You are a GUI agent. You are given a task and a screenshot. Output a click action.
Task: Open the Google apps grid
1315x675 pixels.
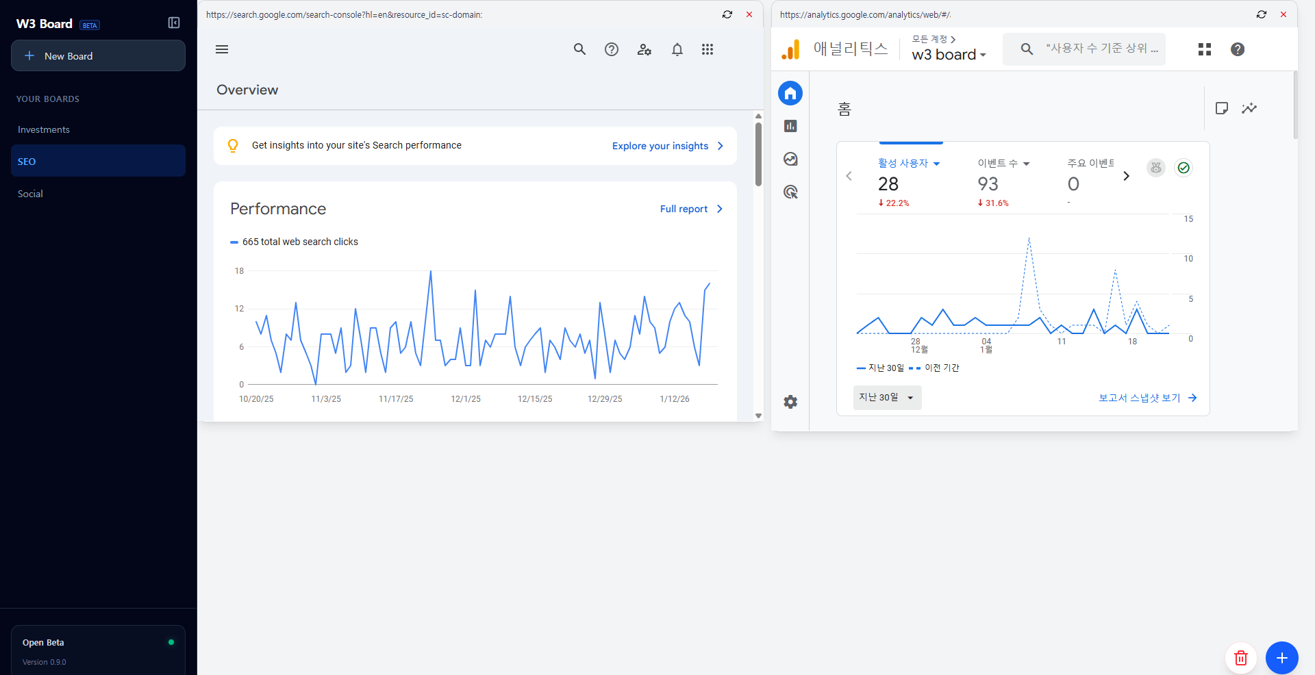(707, 49)
